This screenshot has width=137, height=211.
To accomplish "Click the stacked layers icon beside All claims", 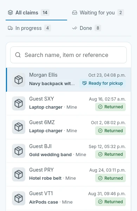I will [10, 13].
